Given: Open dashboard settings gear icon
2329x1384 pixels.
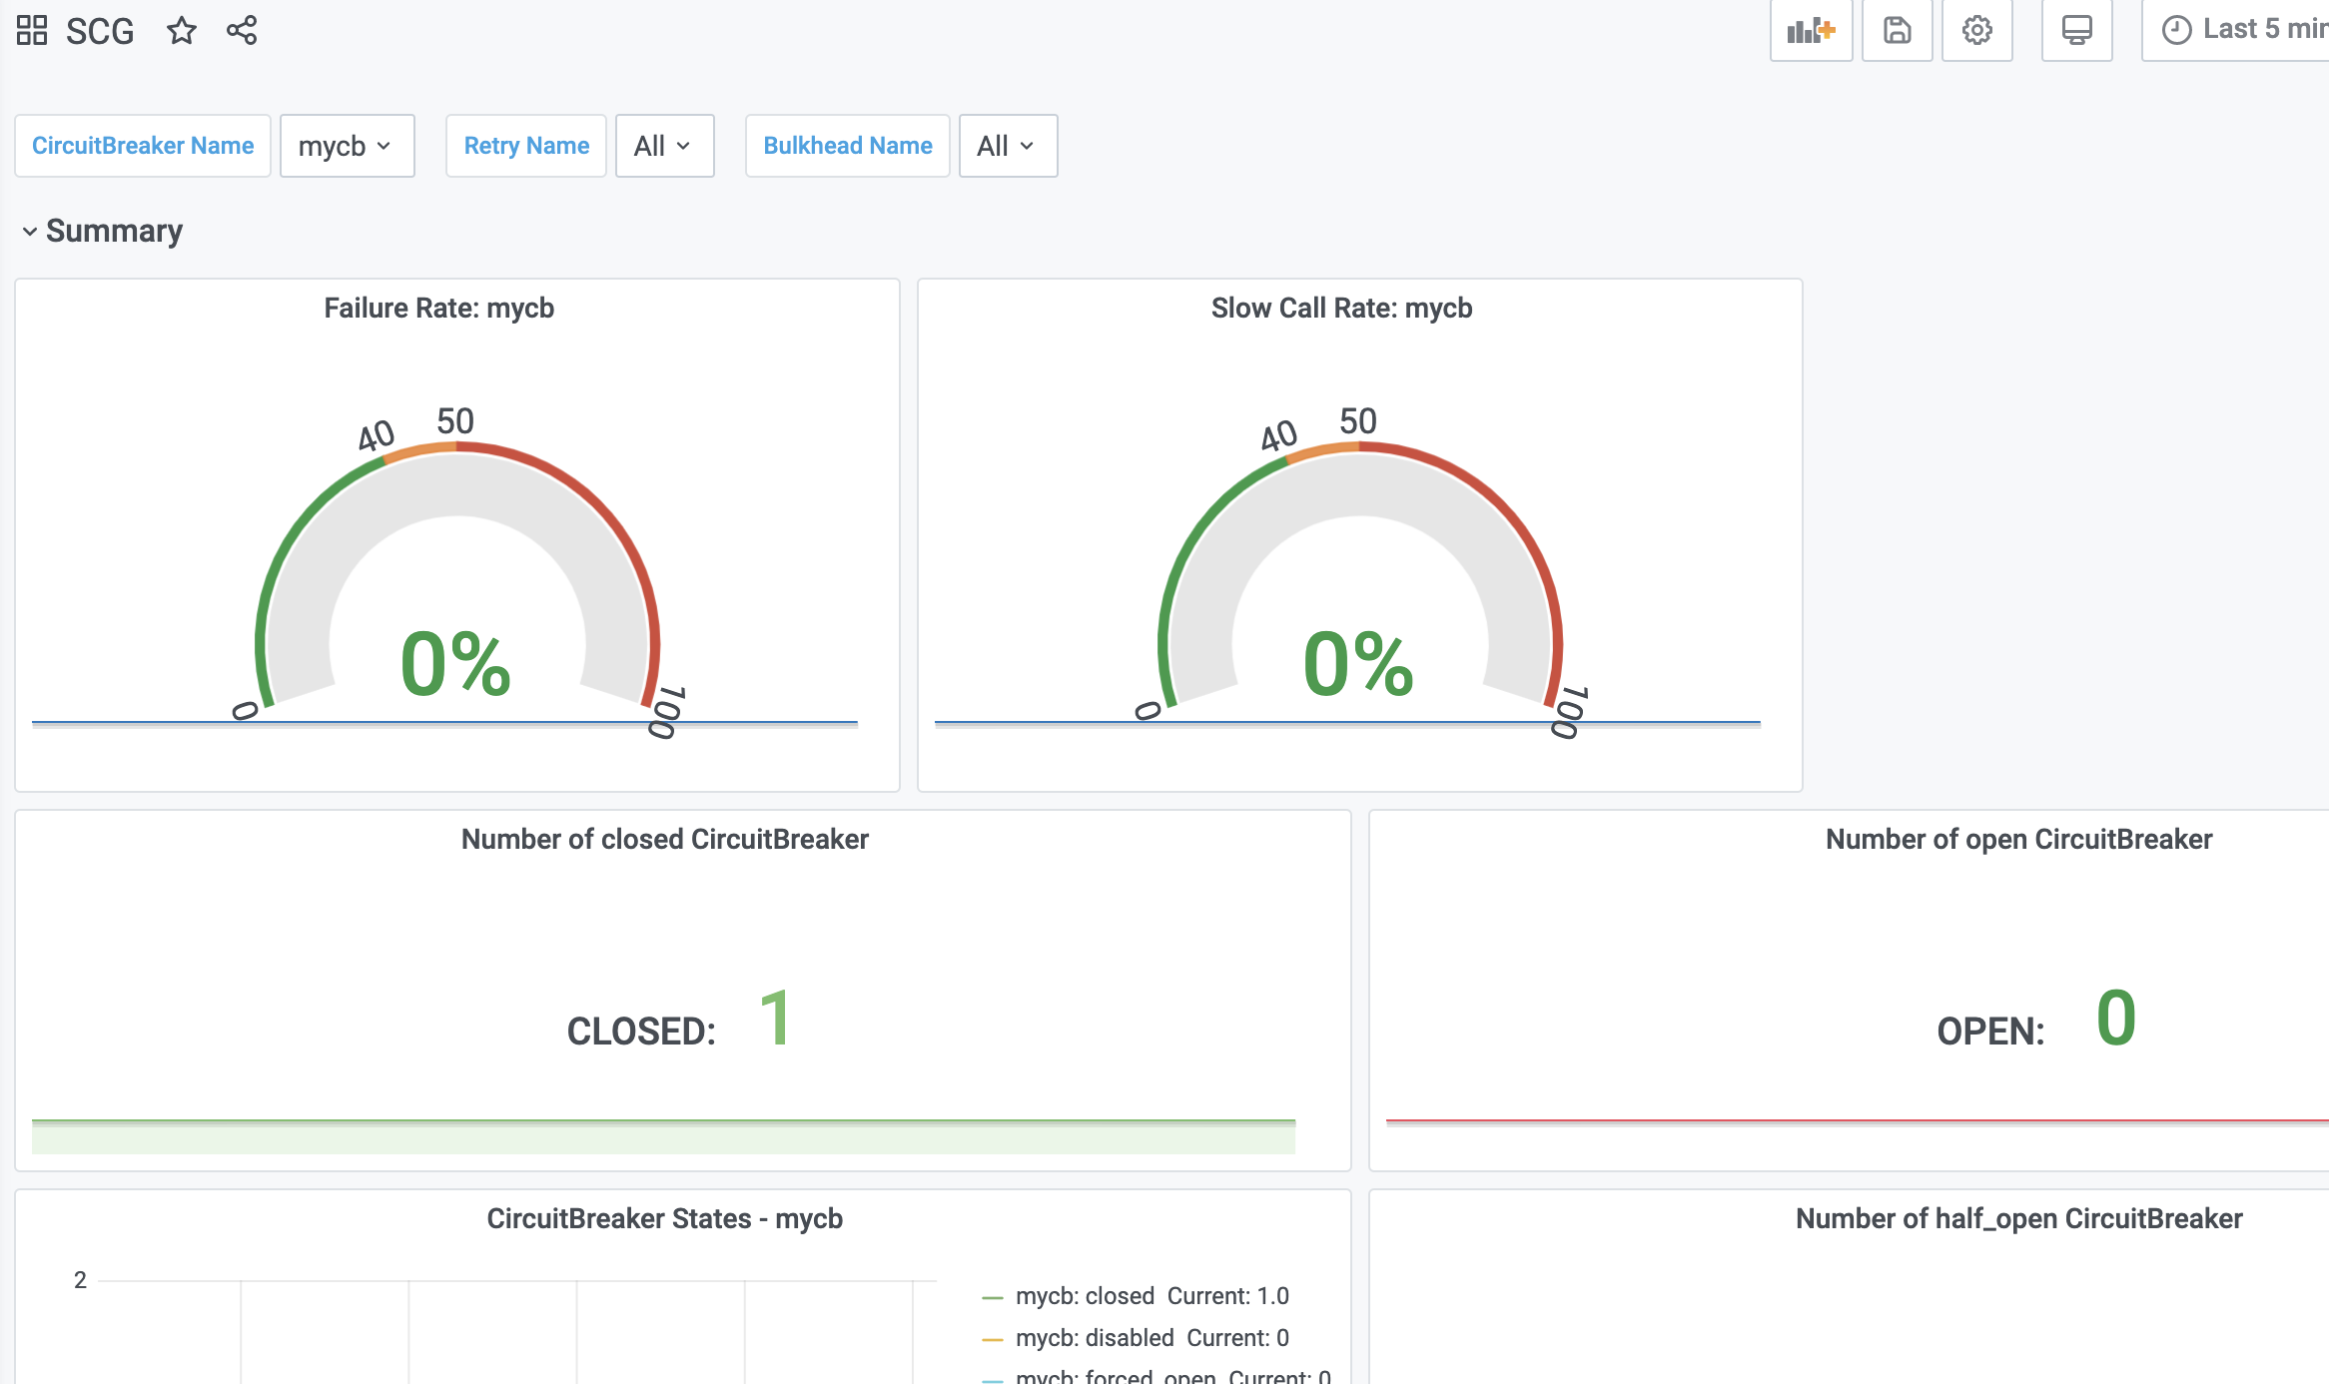Looking at the screenshot, I should point(1976,30).
